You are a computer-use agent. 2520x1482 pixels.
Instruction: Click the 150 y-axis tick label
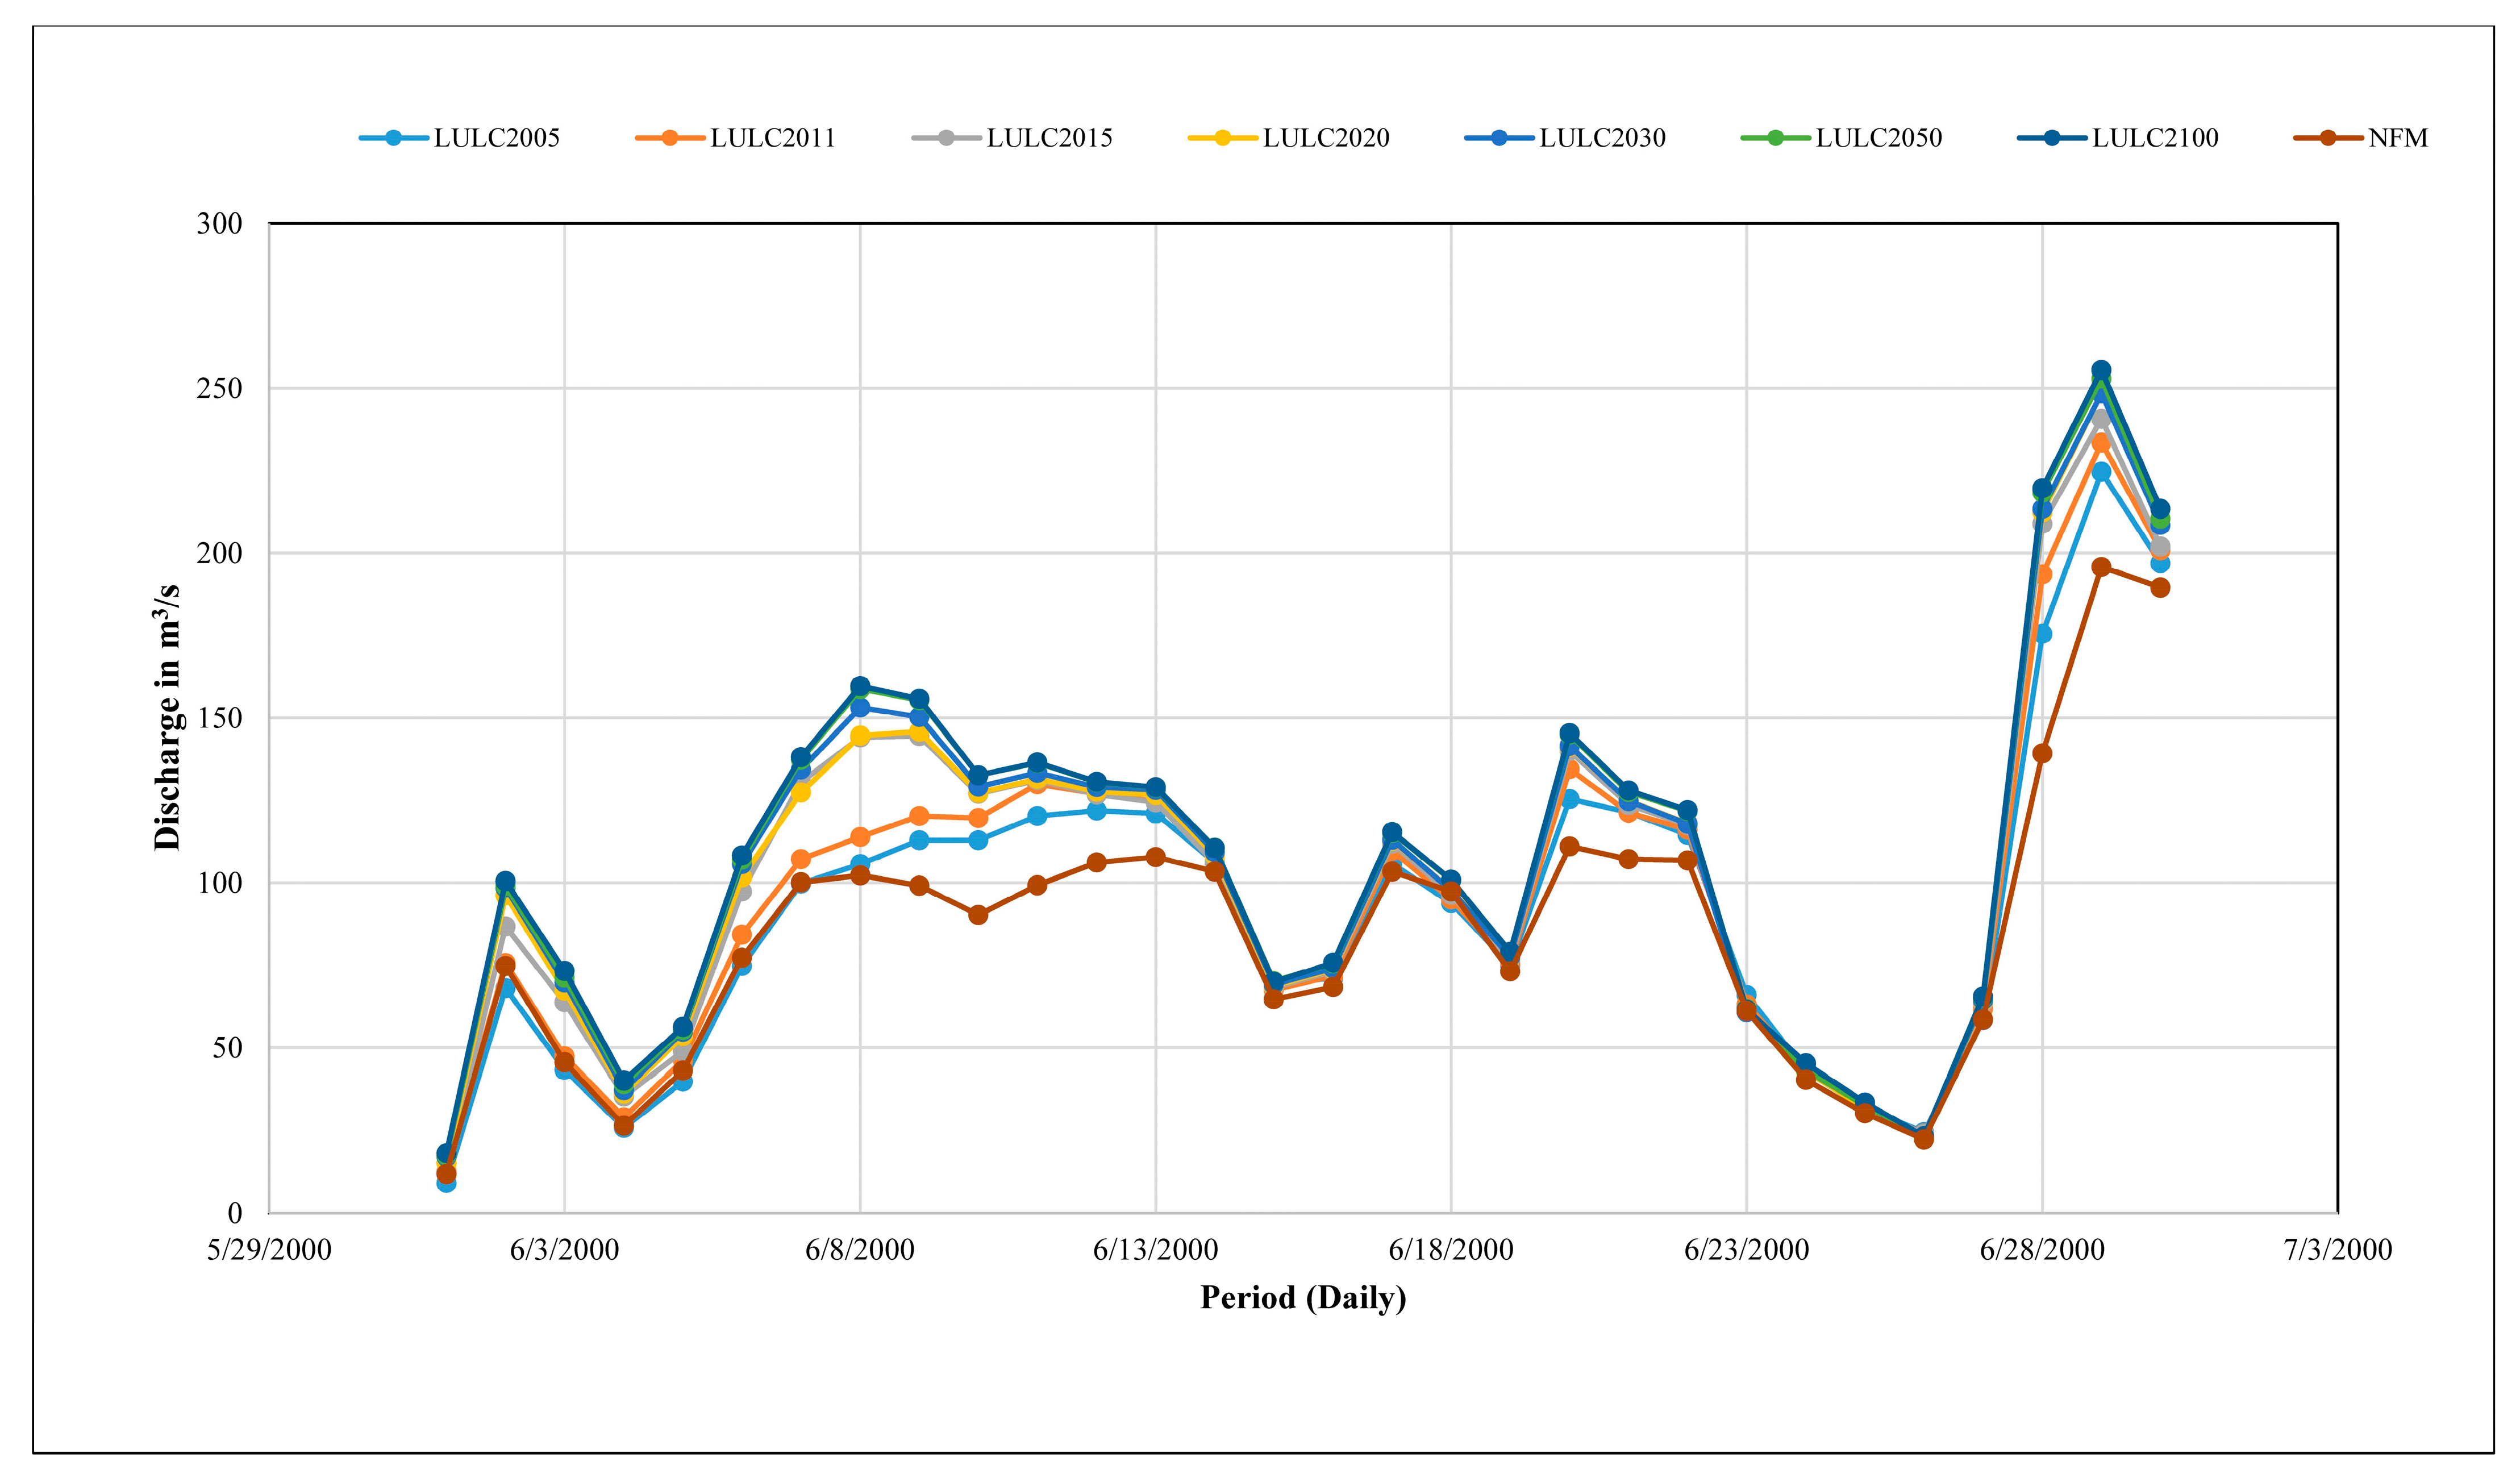point(220,718)
